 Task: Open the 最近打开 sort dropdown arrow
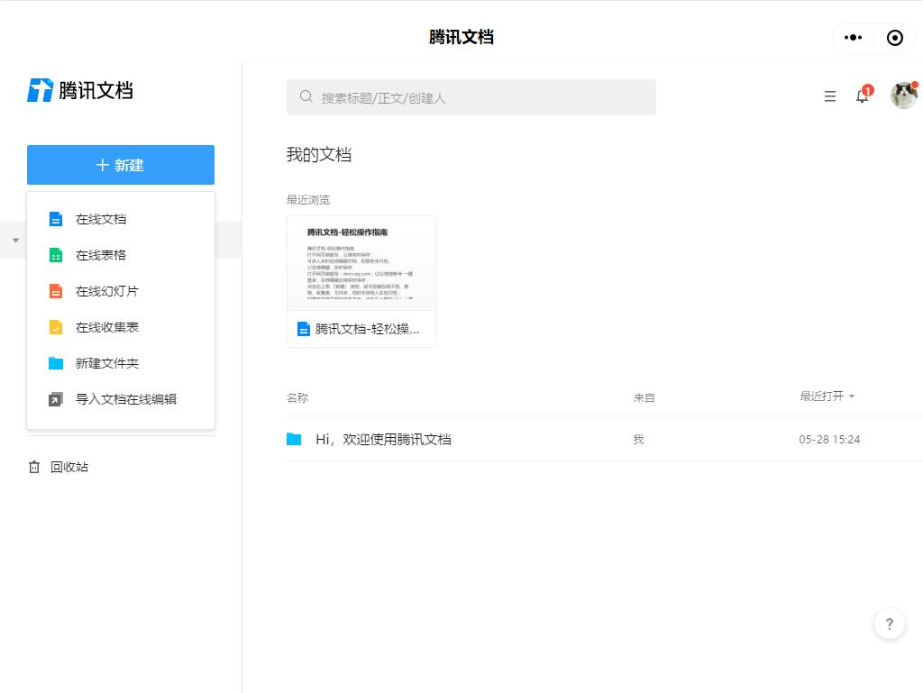[x=852, y=396]
